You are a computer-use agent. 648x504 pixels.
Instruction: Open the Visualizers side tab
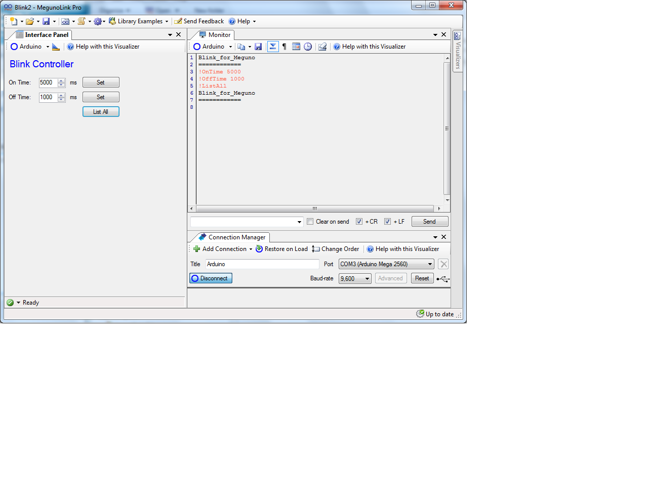(x=458, y=51)
